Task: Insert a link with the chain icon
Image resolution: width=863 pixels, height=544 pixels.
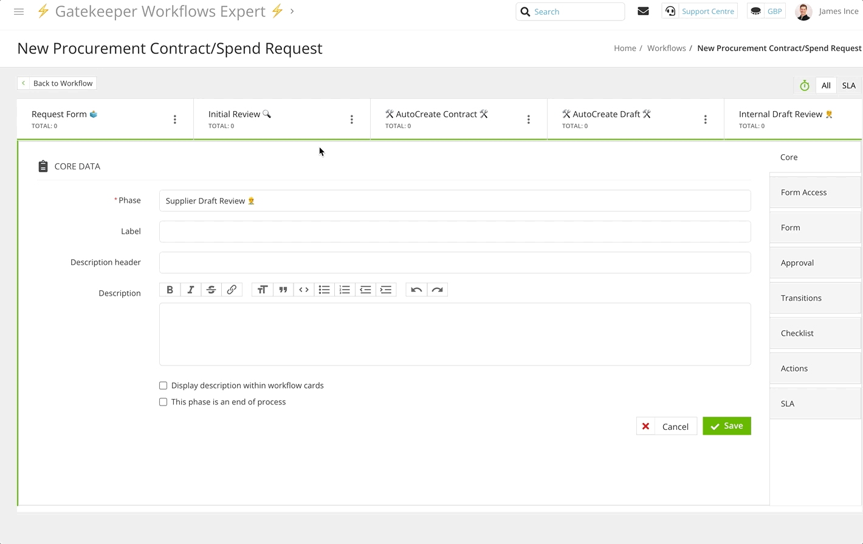Action: [x=232, y=290]
